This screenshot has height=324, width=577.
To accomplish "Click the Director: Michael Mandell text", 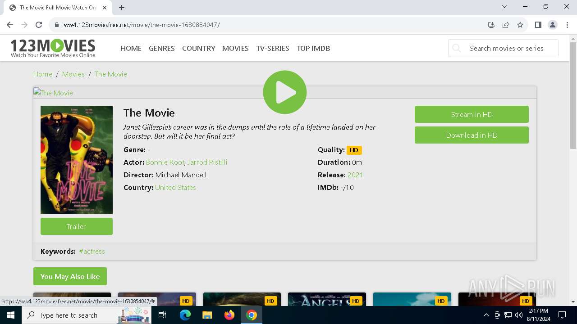I will 165,175.
